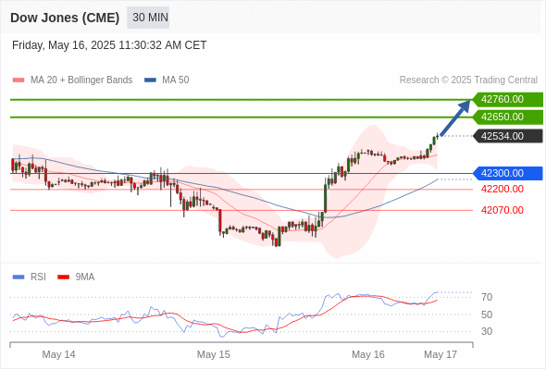The width and height of the screenshot is (546, 370).
Task: Click the MA 20 + Bollinger Bands legend swatch
Action: pos(19,80)
